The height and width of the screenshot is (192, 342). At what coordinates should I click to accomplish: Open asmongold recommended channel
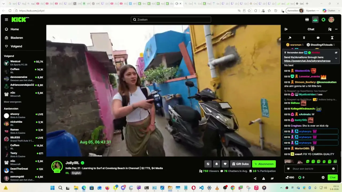(24, 178)
